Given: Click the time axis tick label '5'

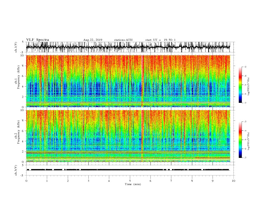Looking at the screenshot, I should [130, 181].
